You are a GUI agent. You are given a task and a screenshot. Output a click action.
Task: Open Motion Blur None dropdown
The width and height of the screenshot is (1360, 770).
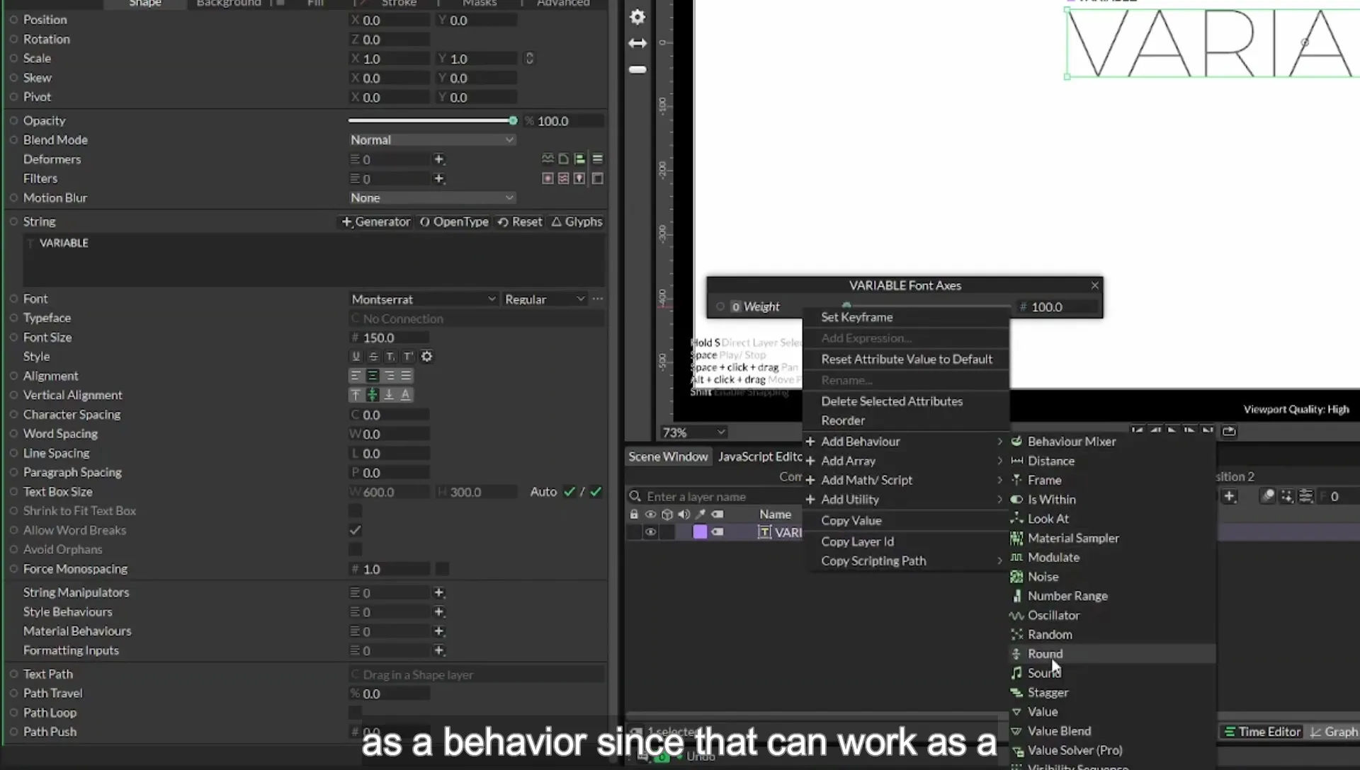[432, 198]
